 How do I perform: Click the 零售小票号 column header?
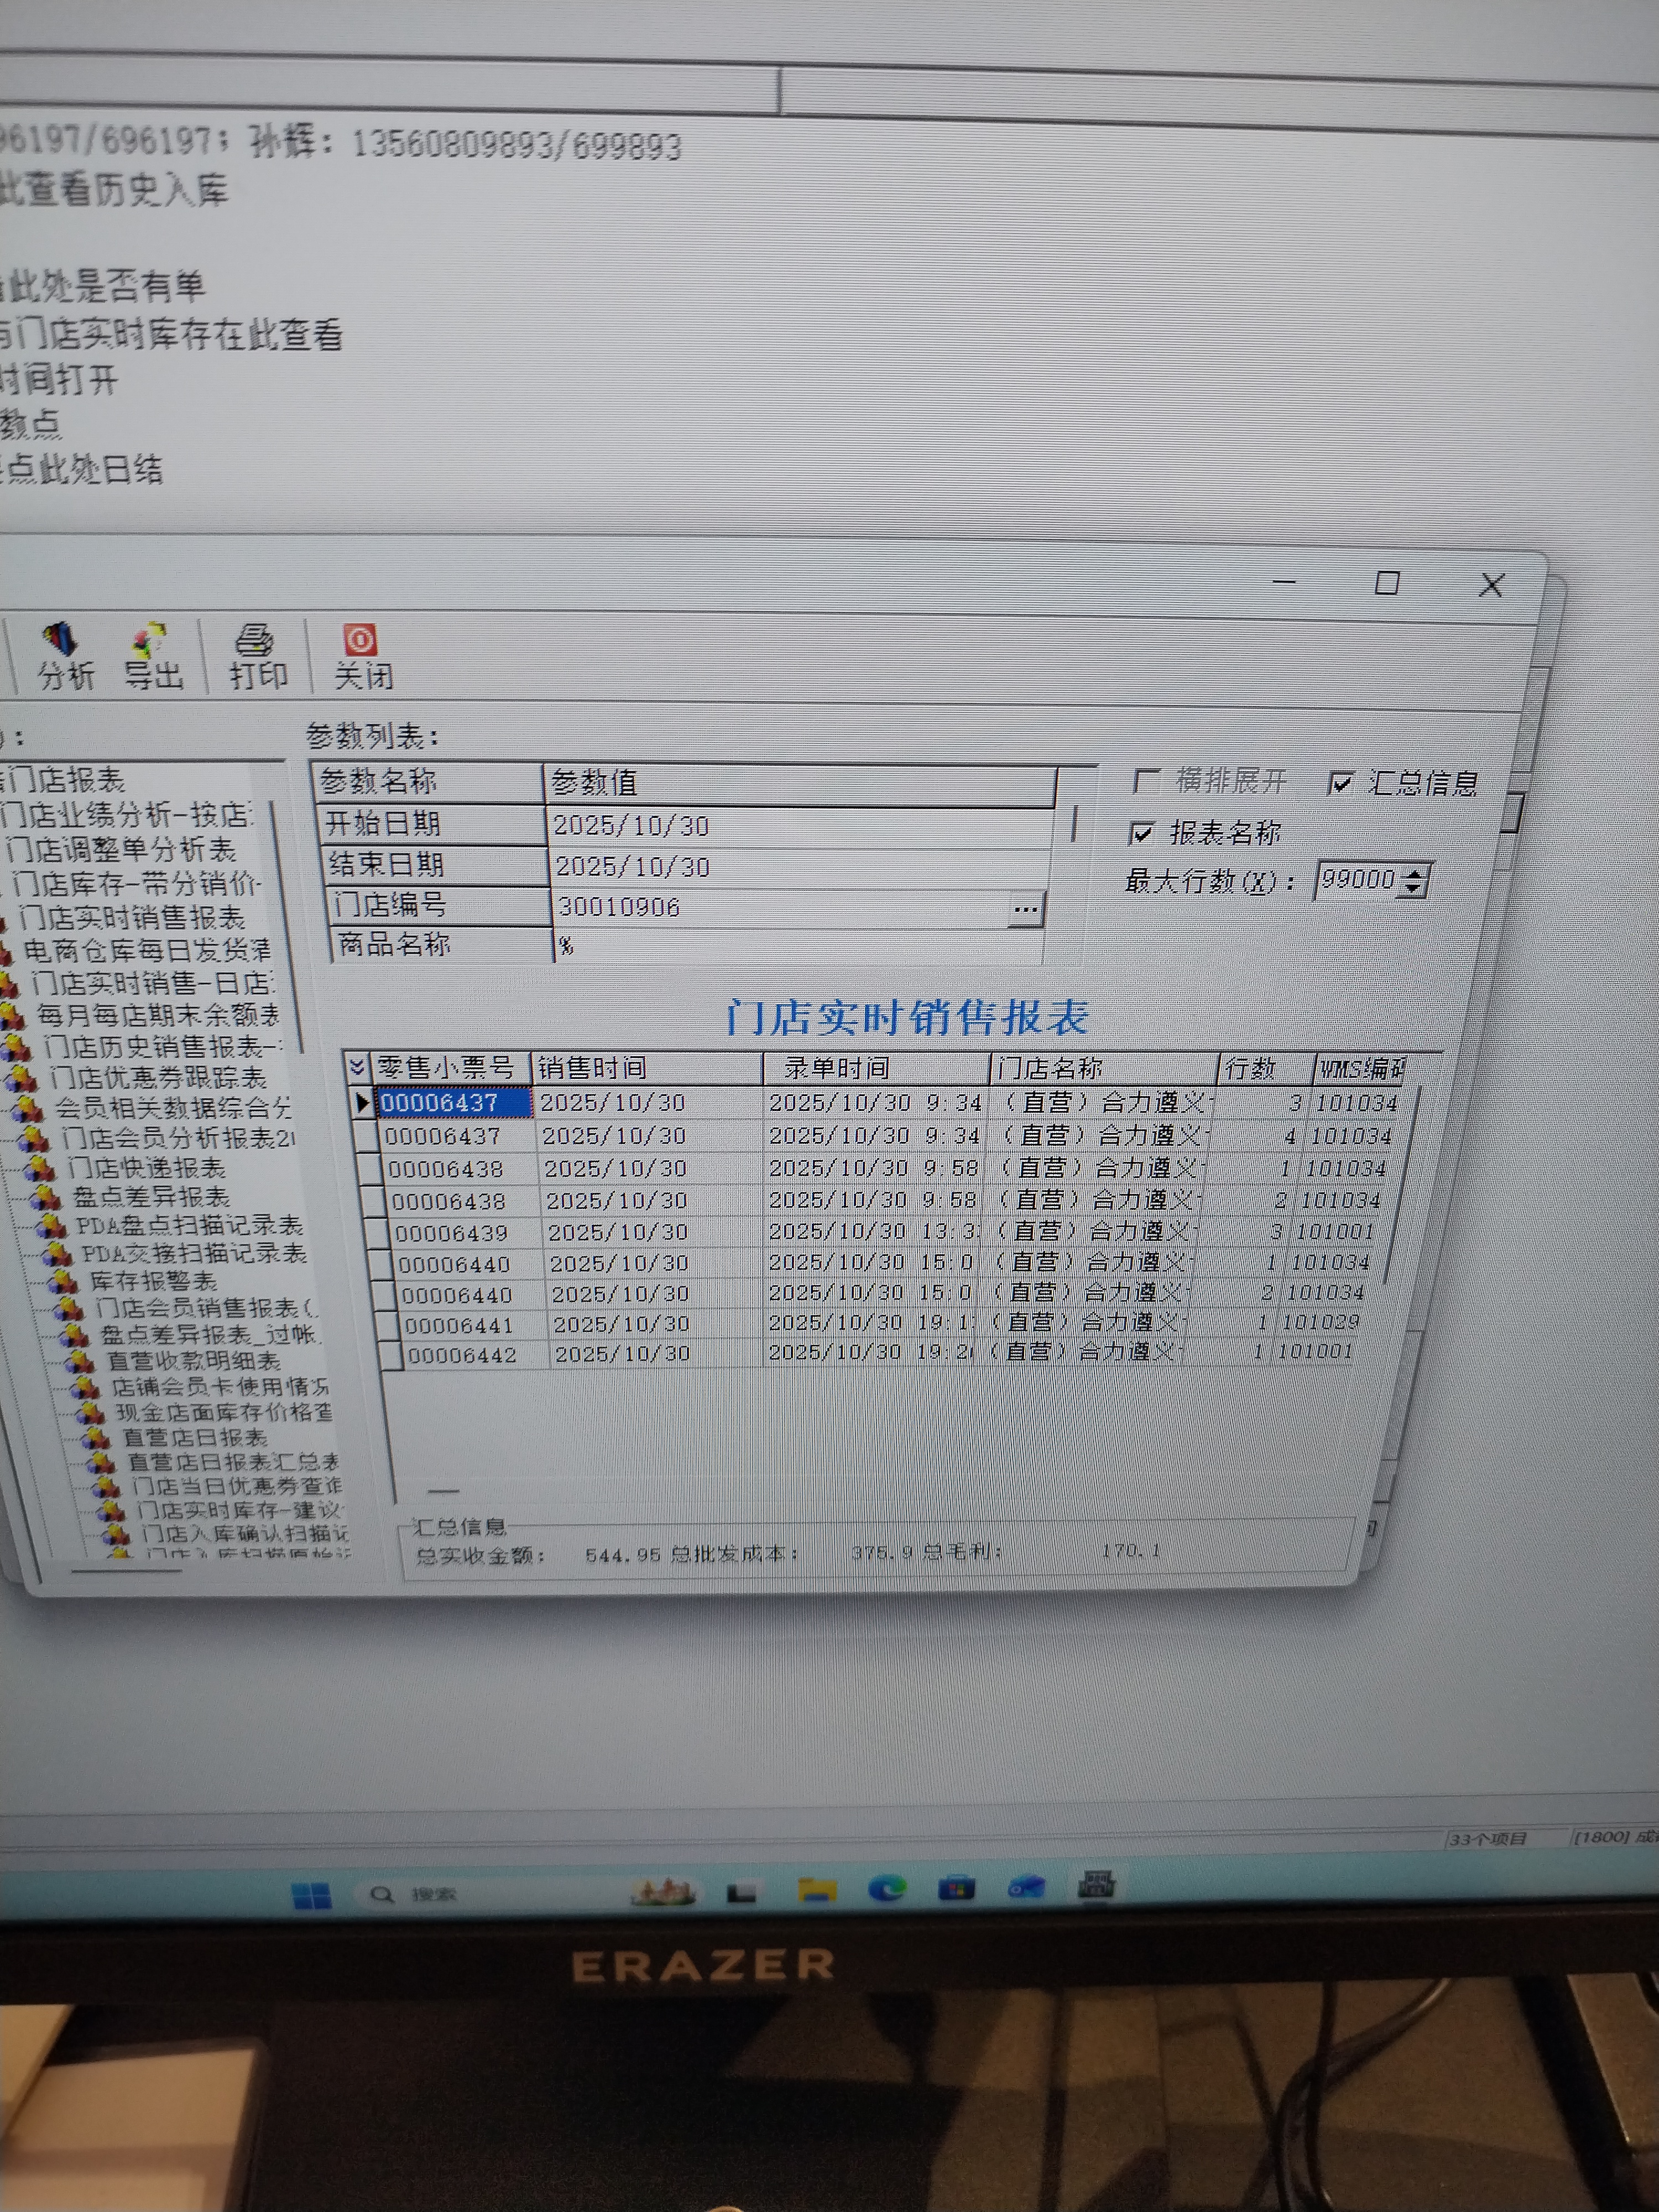pyautogui.click(x=446, y=1068)
